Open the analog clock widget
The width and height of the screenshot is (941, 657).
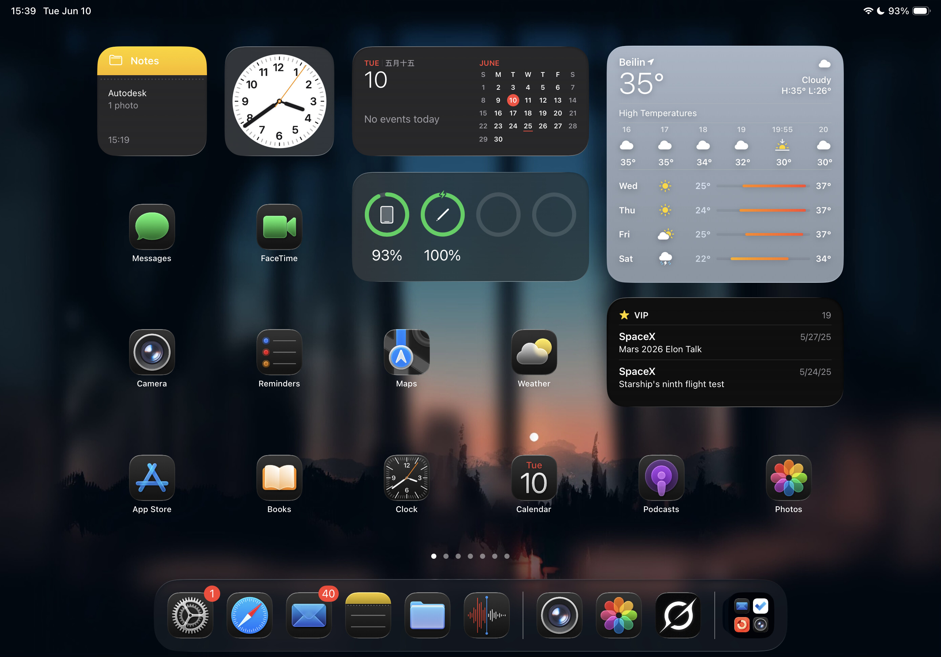tap(279, 101)
